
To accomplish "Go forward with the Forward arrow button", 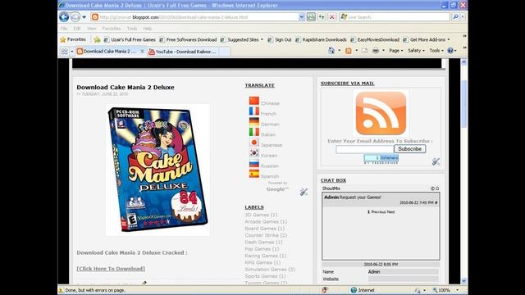I will coord(75,16).
